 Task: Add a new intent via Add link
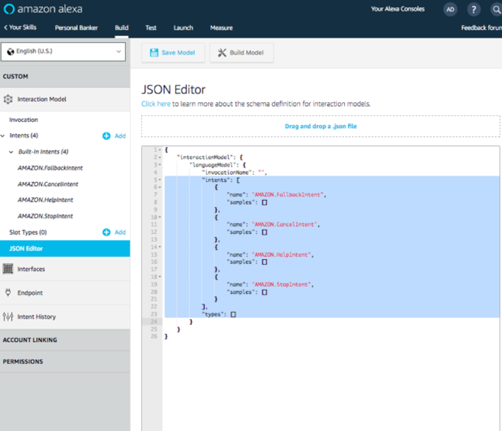120,136
